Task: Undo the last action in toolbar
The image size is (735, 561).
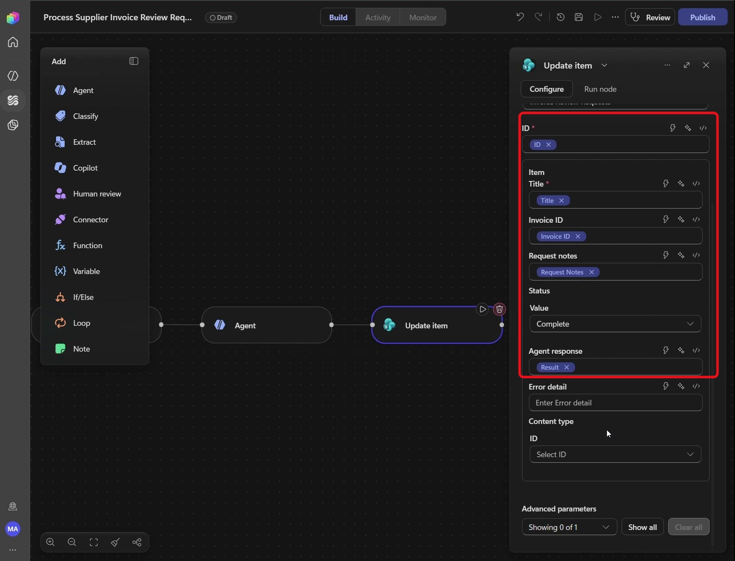Action: [x=520, y=17]
